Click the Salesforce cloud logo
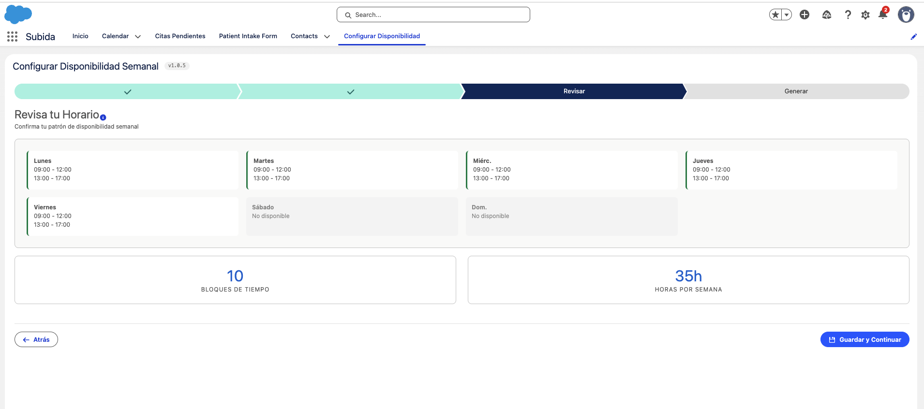This screenshot has width=924, height=409. (18, 15)
